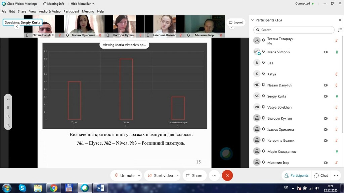The width and height of the screenshot is (344, 193).
Task: Click the Share content button
Action: (194, 176)
